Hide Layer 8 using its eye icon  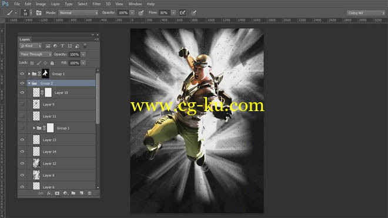pos(22,175)
